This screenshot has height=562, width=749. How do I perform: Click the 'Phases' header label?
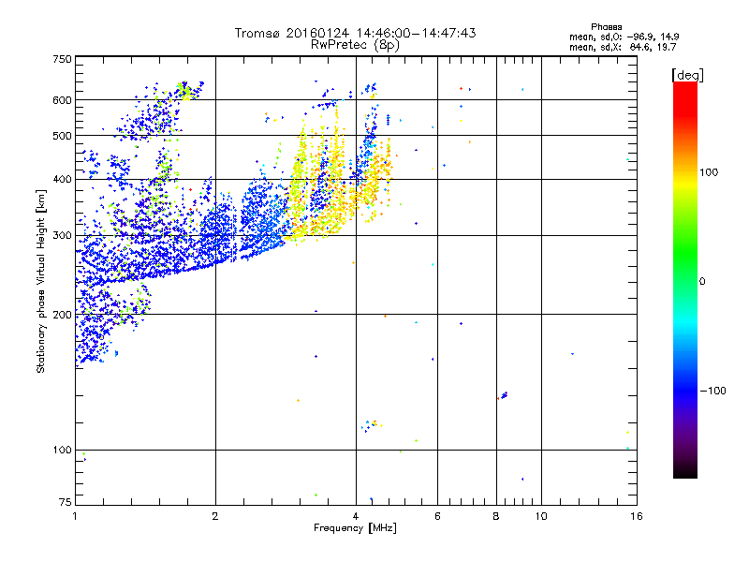[x=606, y=27]
